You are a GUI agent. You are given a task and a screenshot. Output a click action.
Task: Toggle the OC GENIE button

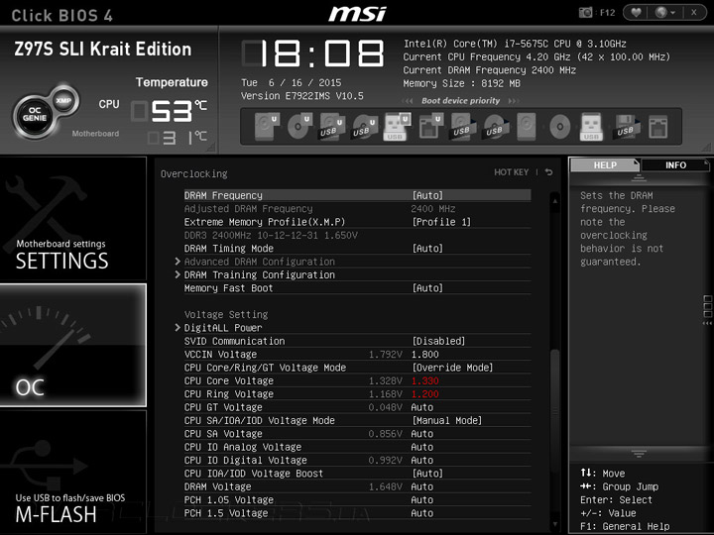click(35, 117)
